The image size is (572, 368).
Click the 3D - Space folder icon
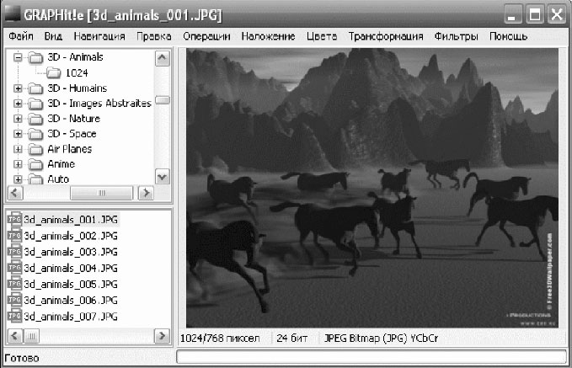click(36, 134)
